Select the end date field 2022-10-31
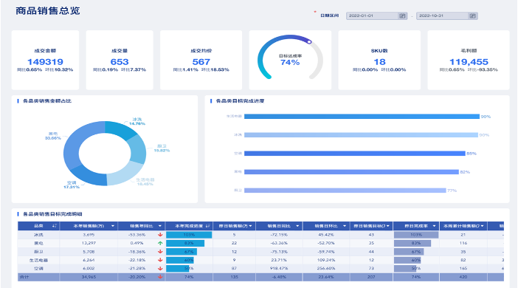This screenshot has height=288, width=518. click(442, 16)
